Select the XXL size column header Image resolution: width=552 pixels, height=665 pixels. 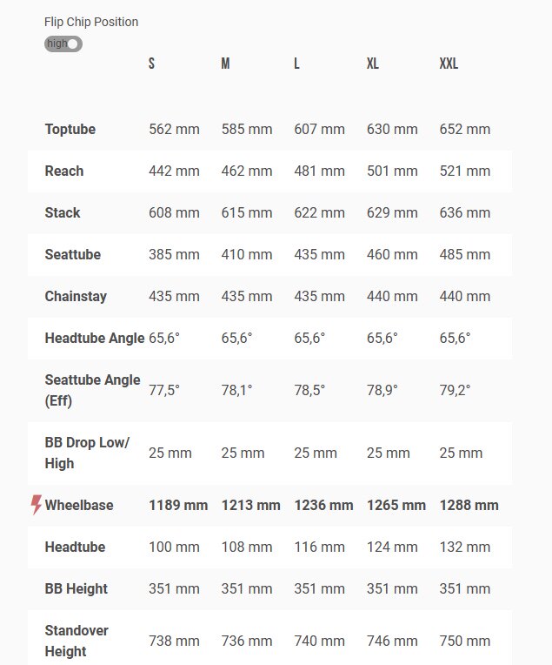[x=449, y=64]
